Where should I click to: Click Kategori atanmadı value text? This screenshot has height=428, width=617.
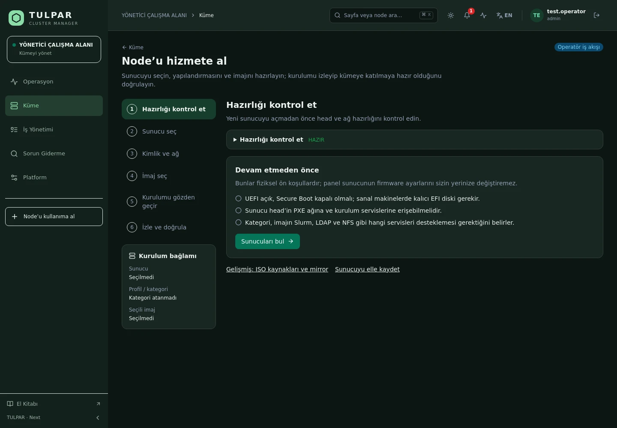[153, 298]
